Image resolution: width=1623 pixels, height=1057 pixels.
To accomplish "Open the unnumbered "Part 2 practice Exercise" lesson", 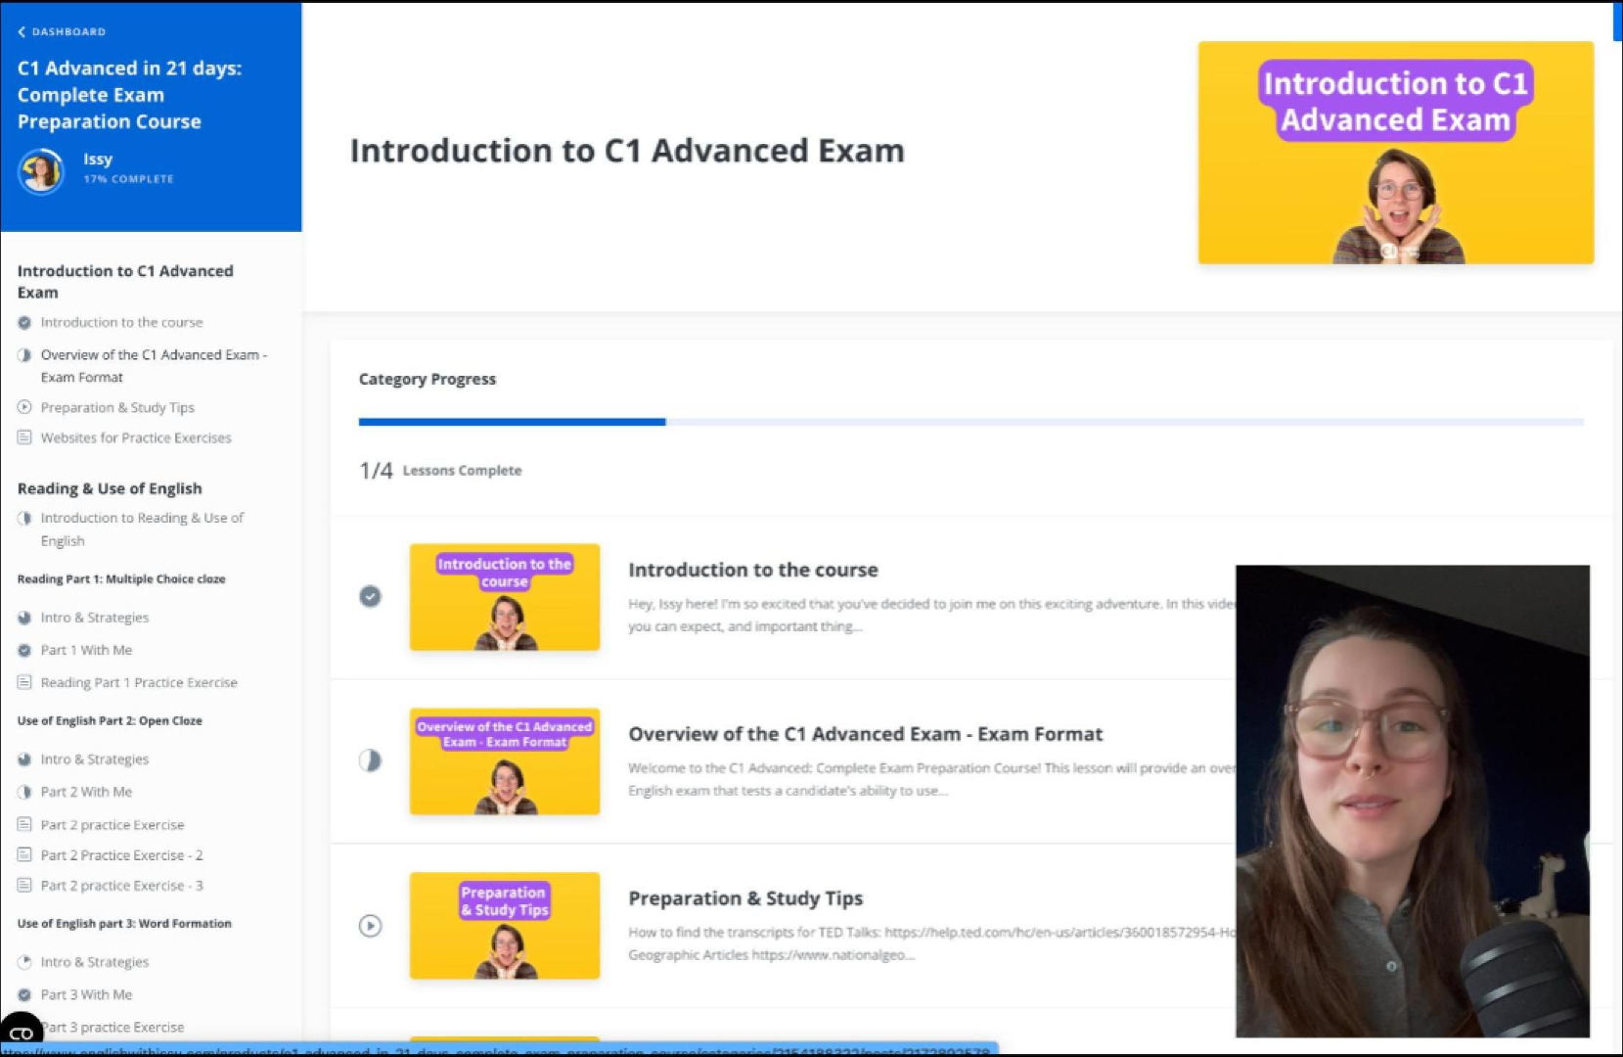I will pos(113,824).
